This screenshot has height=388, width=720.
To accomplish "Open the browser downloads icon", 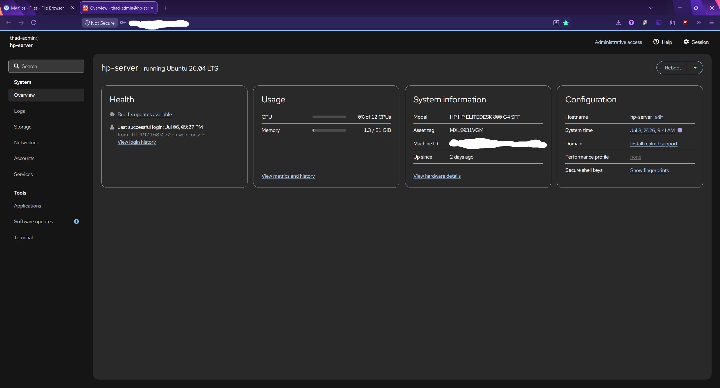I will pos(618,22).
